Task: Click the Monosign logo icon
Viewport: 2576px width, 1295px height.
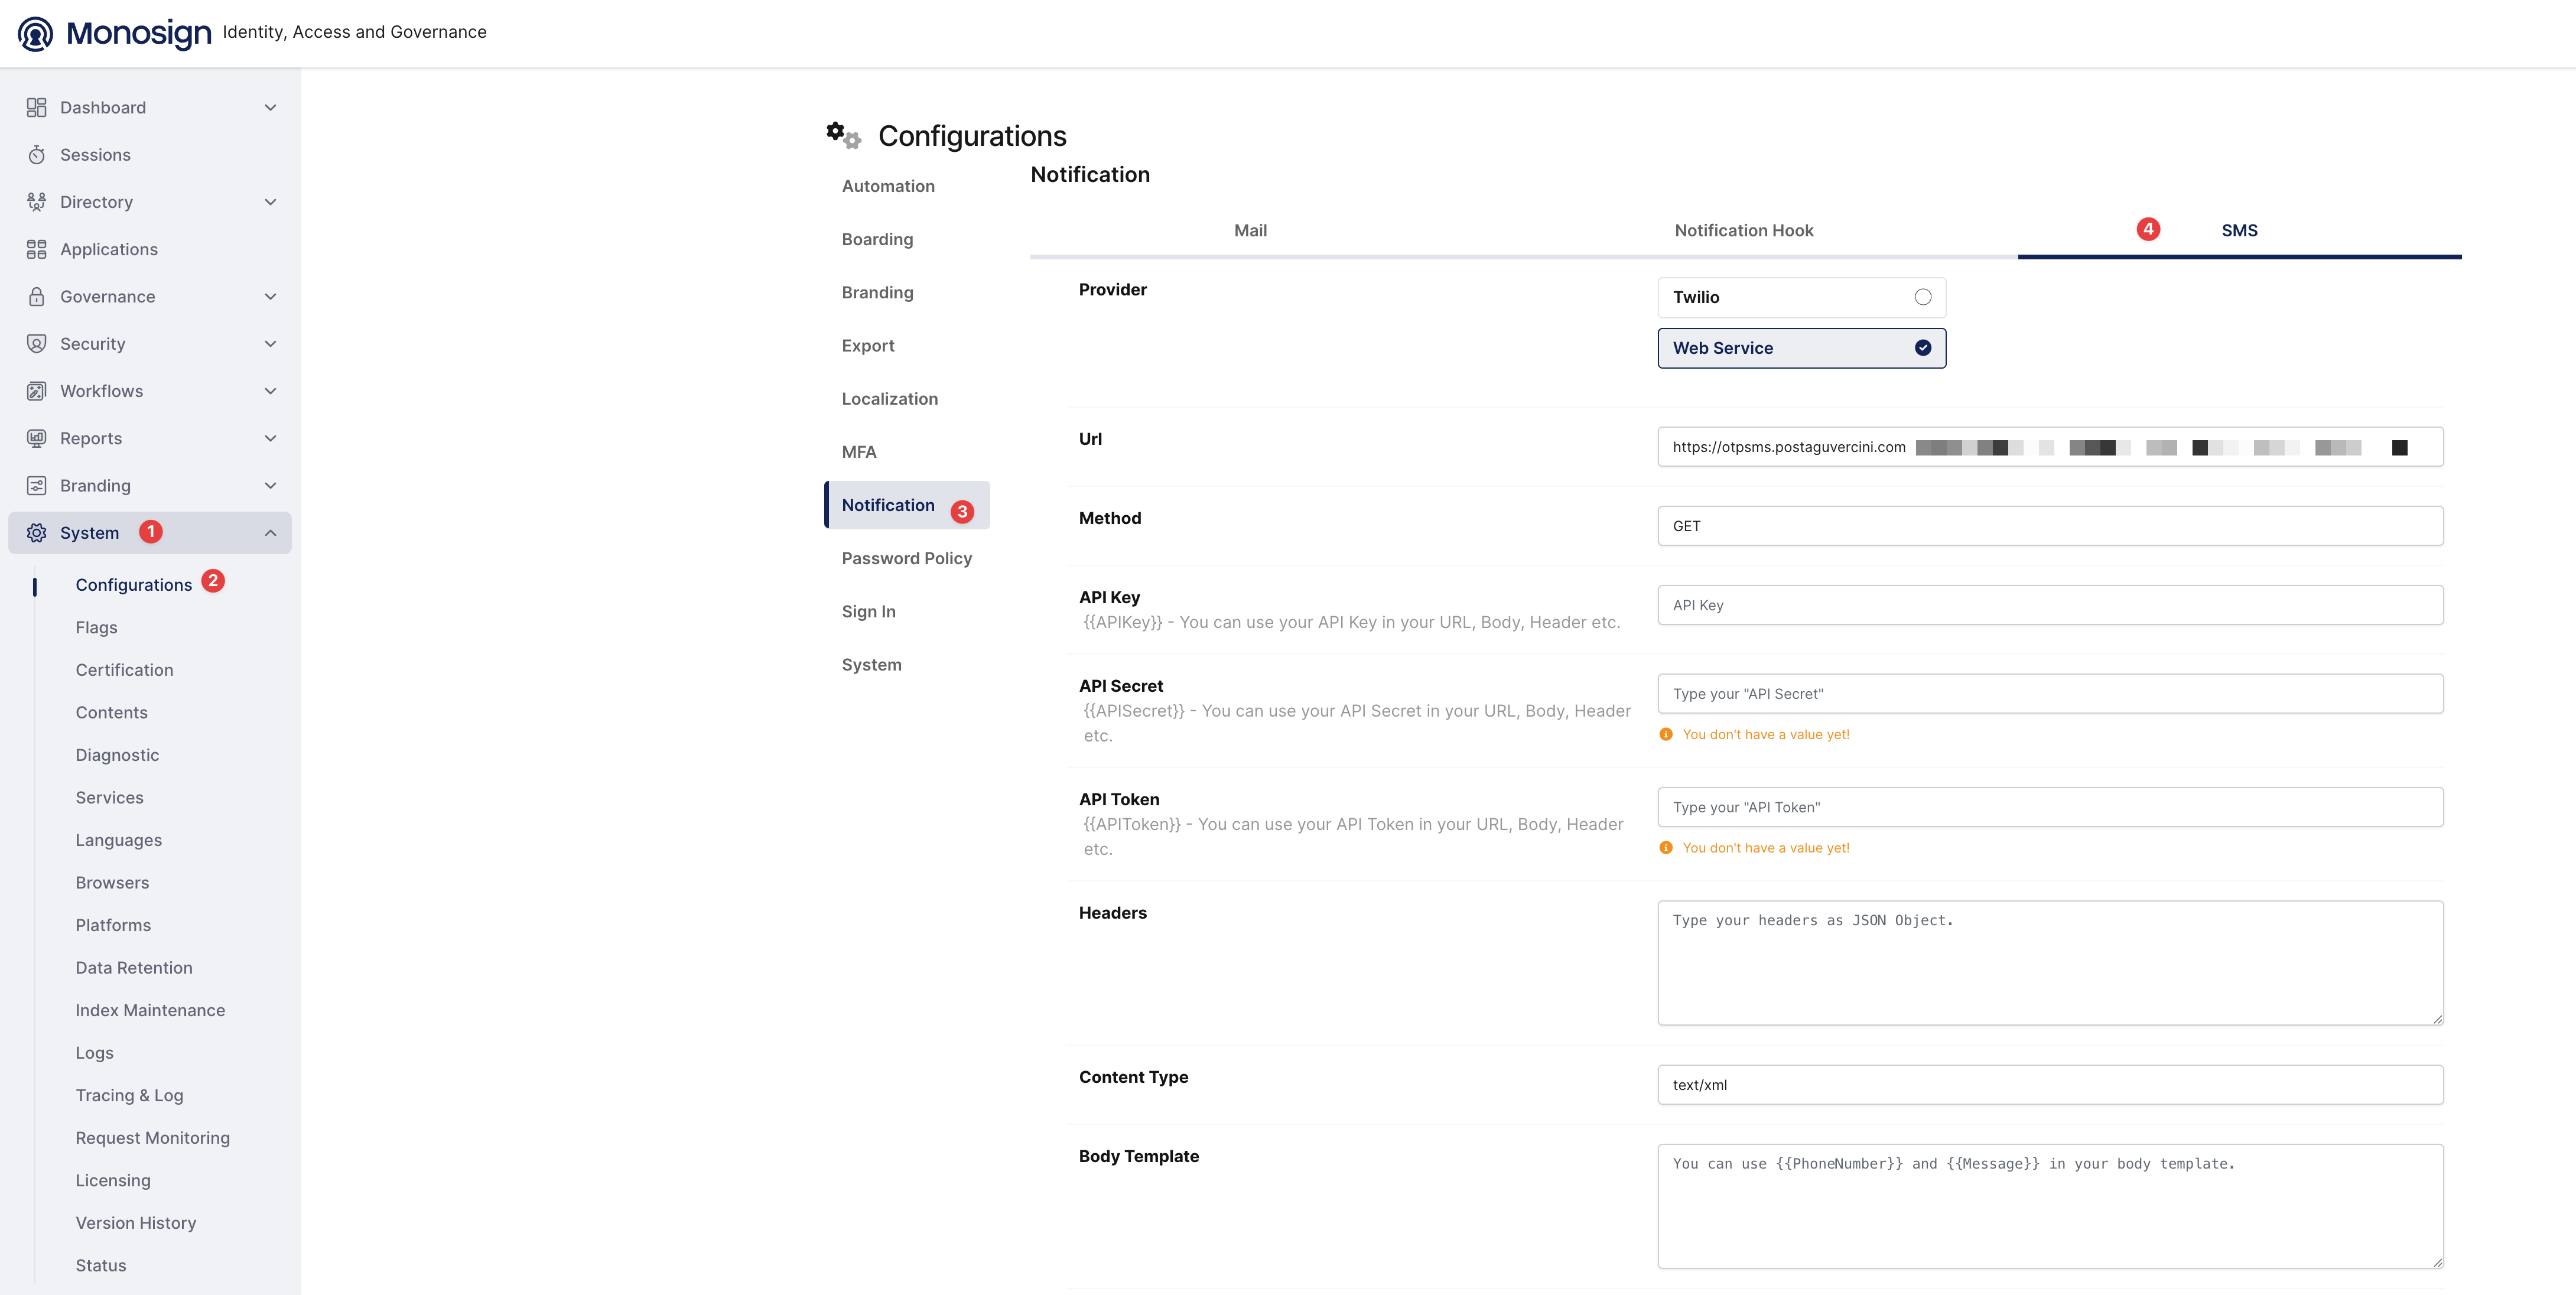Action: [x=35, y=33]
